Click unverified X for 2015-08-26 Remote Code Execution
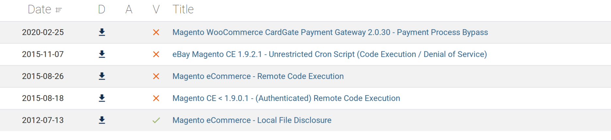This screenshot has height=140, width=611. 156,76
